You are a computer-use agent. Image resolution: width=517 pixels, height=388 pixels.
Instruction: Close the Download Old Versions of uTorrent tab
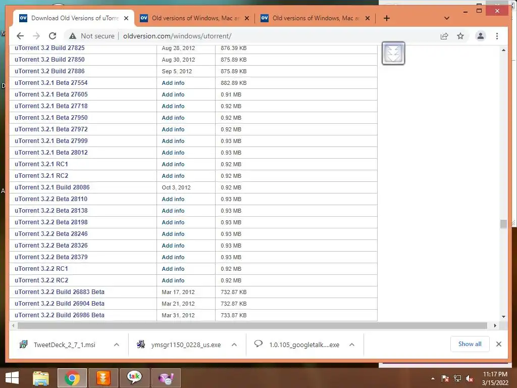click(126, 18)
